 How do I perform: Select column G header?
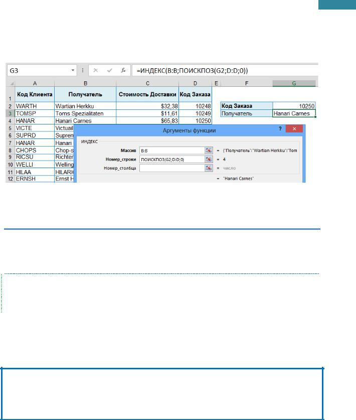[x=294, y=83]
